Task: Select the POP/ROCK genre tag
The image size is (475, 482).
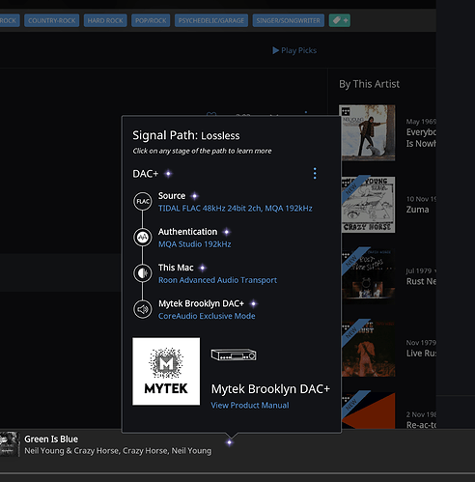Action: coord(151,20)
